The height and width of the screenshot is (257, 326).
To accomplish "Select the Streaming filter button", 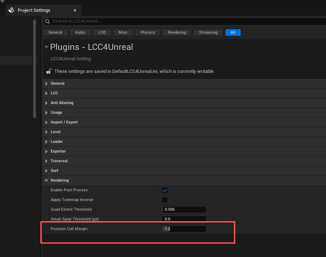I will 208,33.
